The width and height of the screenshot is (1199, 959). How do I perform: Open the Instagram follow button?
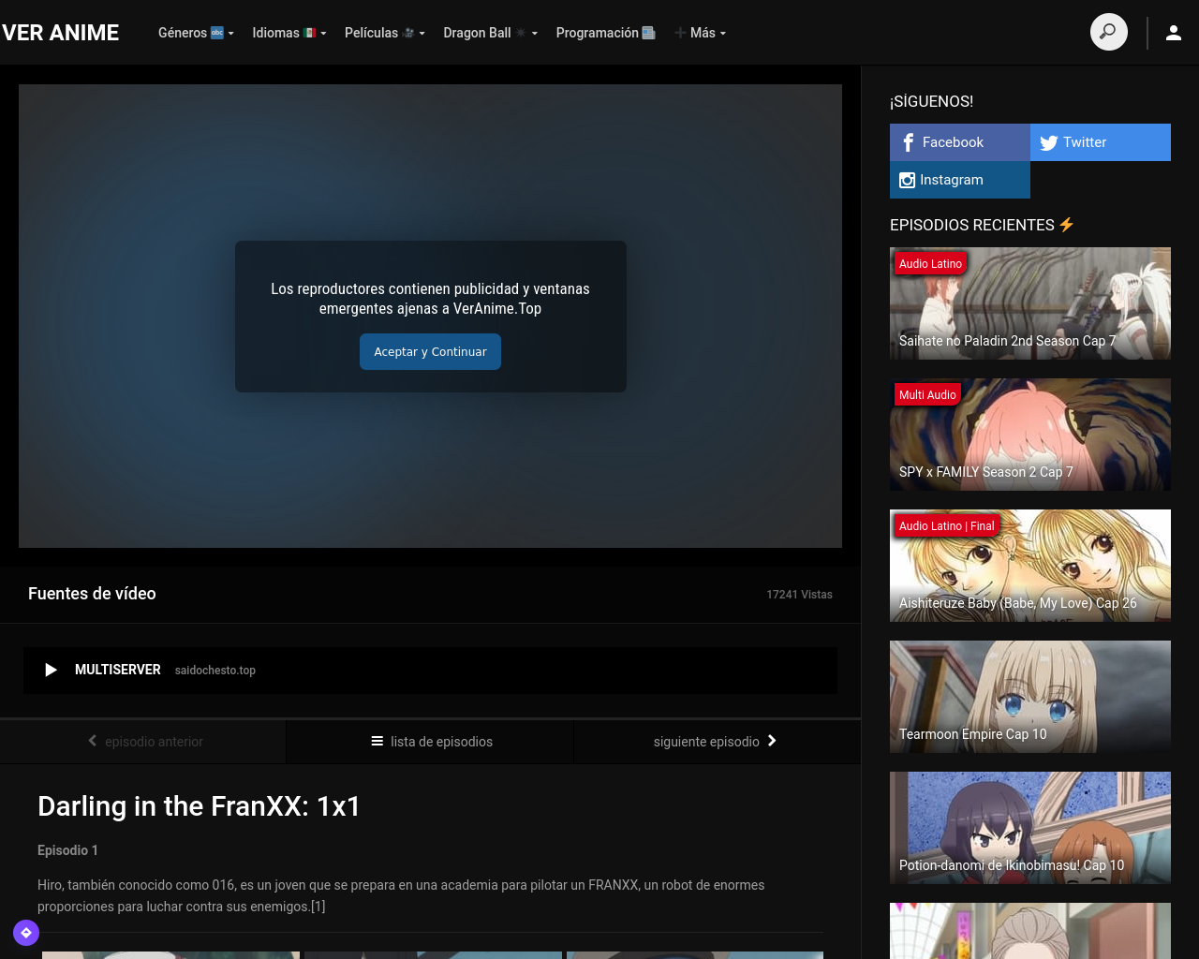point(960,180)
